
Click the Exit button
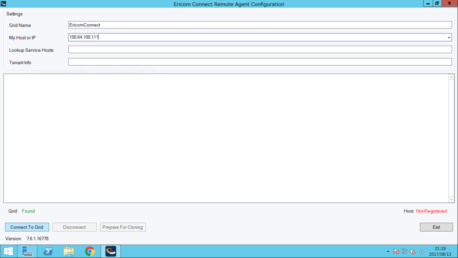tap(437, 227)
